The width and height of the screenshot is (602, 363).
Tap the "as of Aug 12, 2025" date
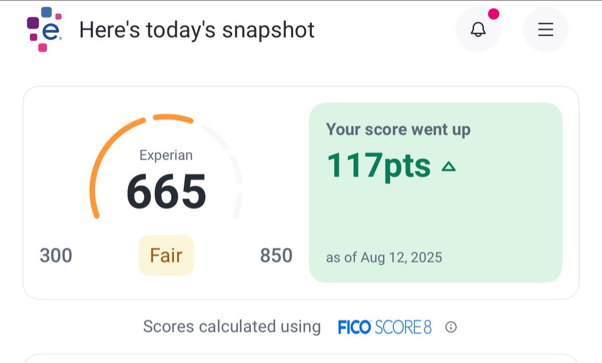(x=384, y=257)
